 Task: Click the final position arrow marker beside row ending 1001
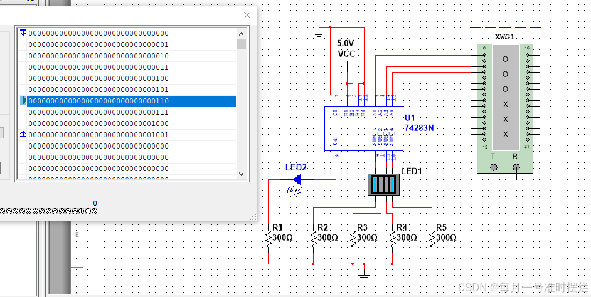coord(23,134)
